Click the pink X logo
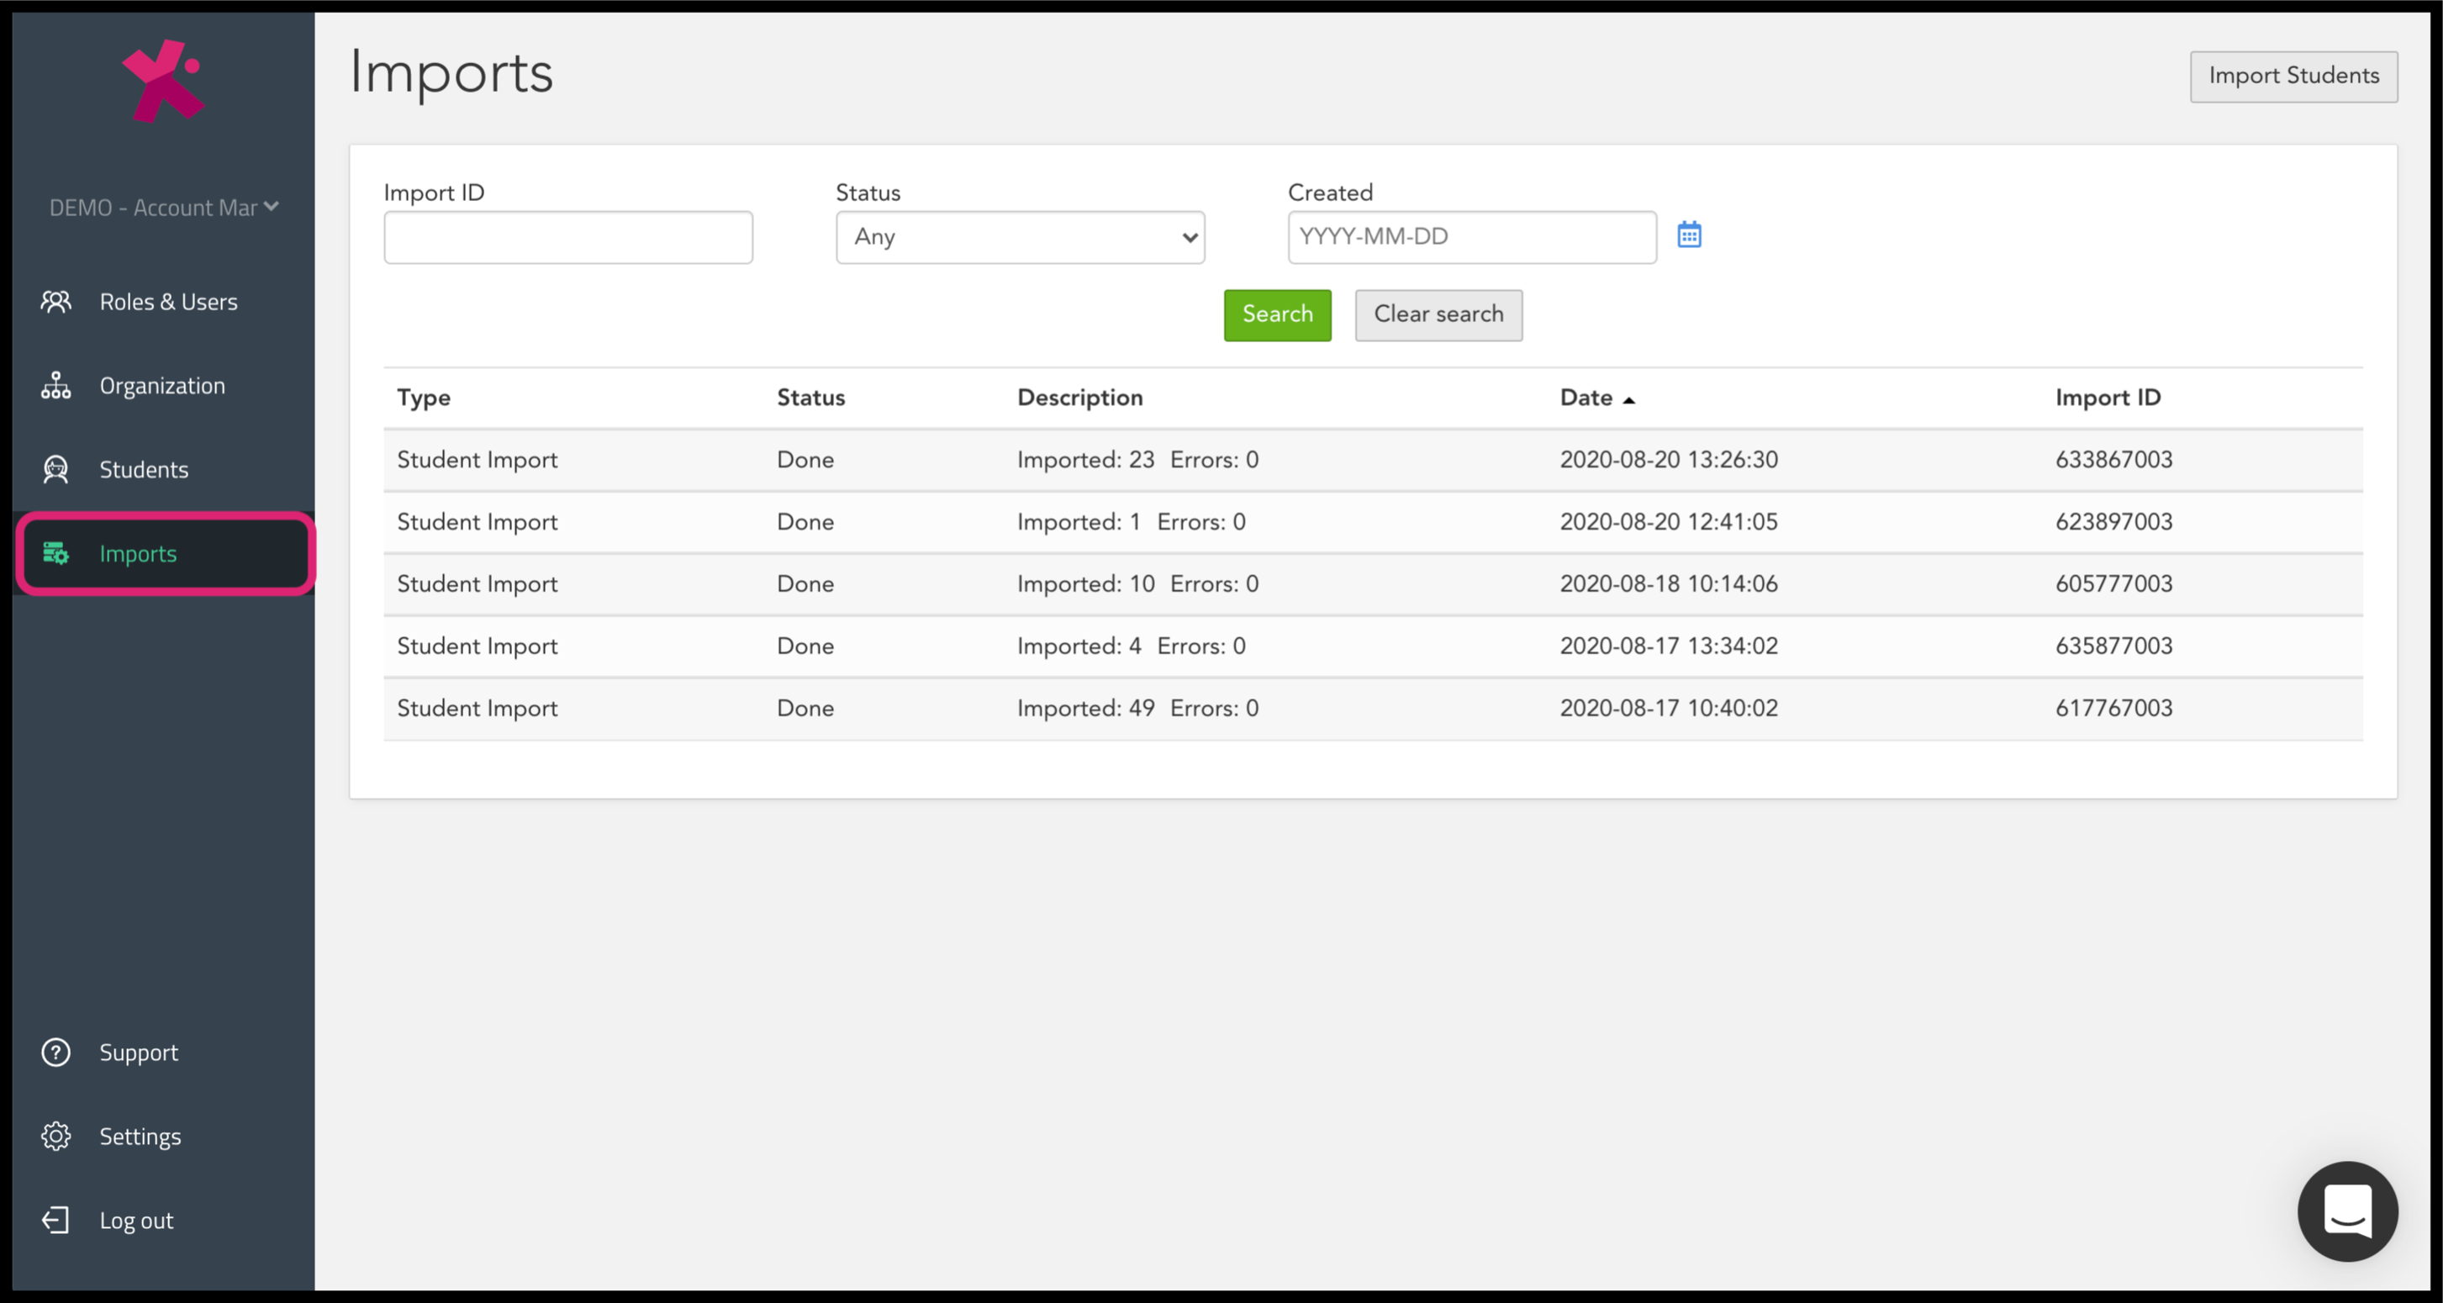This screenshot has height=1303, width=2443. point(163,82)
